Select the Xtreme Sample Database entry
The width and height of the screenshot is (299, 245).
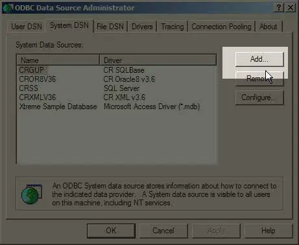click(x=58, y=107)
